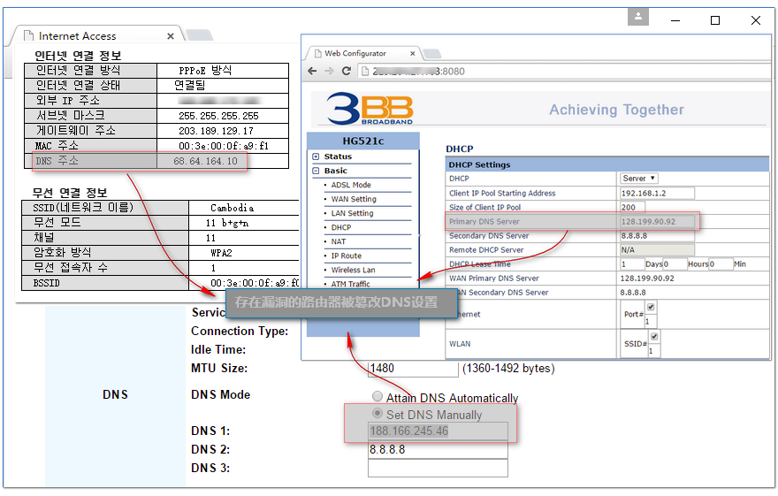Click the WLAN row label
778x496 pixels.
460,344
